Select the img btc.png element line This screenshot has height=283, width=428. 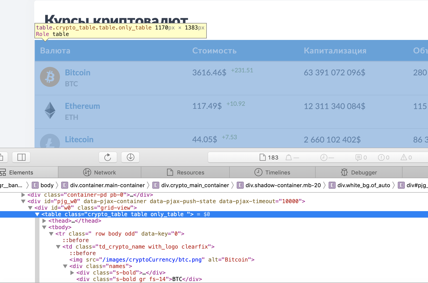[162, 260]
